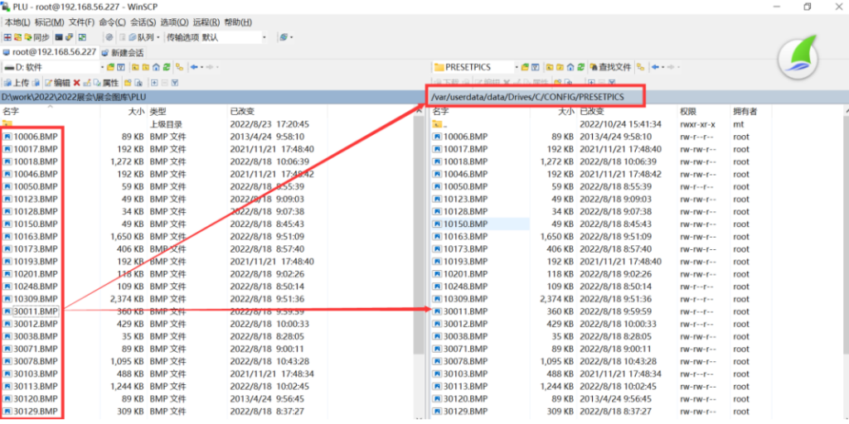Click local 编辑 edit button

click(57, 84)
